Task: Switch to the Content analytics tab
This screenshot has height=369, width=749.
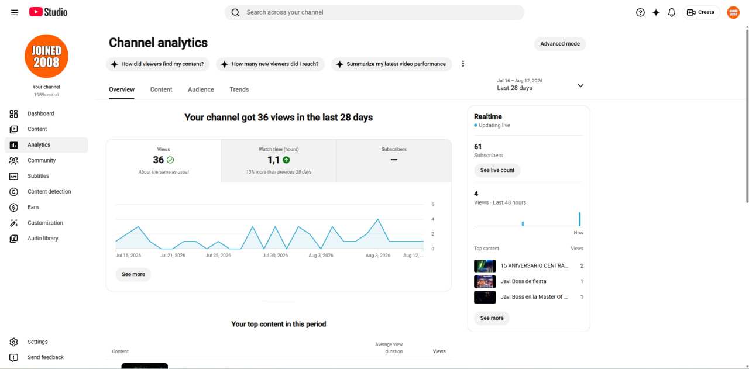Action: tap(161, 89)
